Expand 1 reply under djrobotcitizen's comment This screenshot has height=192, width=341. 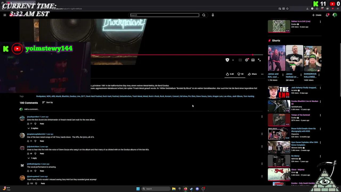point(32,158)
